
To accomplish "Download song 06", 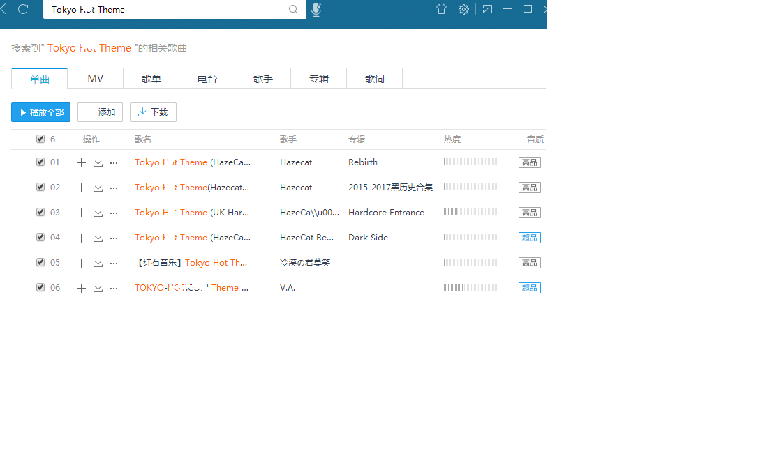I will (98, 288).
